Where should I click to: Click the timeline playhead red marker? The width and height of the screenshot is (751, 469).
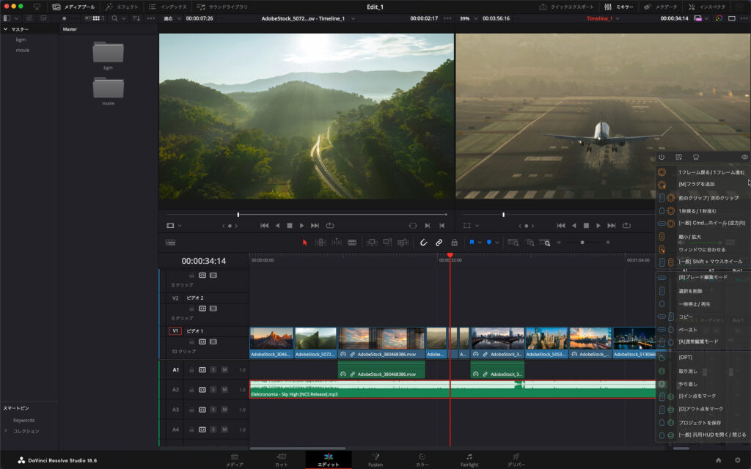[450, 256]
